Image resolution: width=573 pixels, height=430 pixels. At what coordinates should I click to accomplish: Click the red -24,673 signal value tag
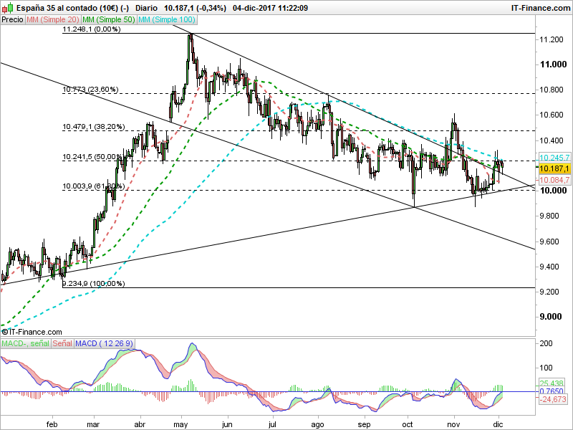[552, 399]
